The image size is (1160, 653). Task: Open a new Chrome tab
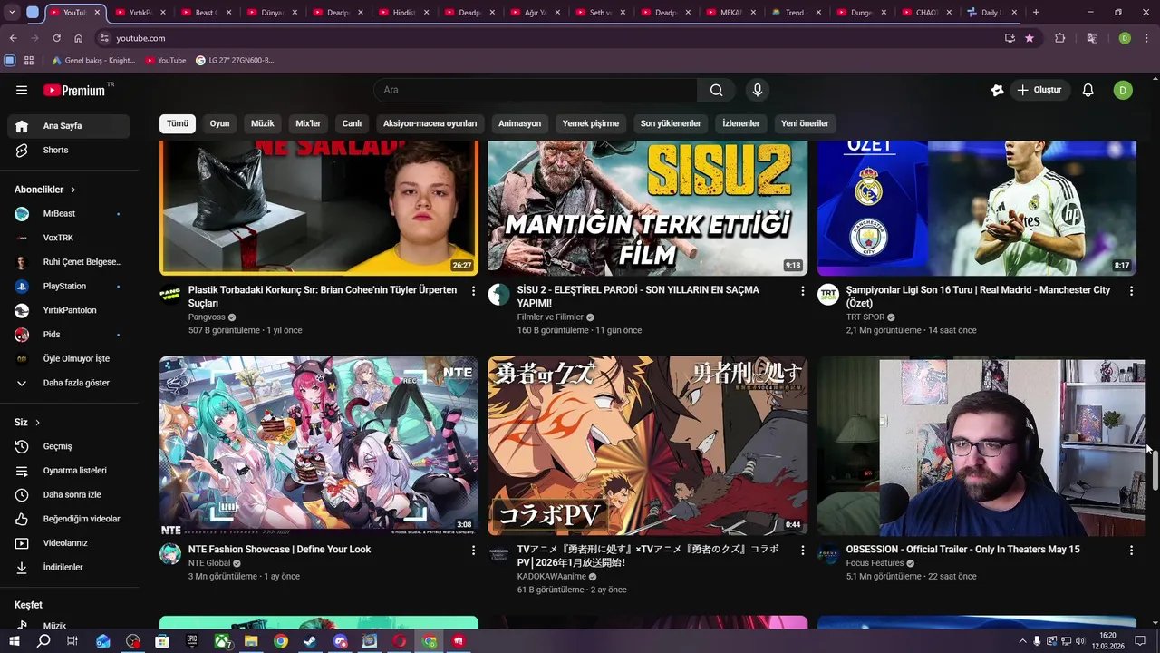tap(1036, 13)
